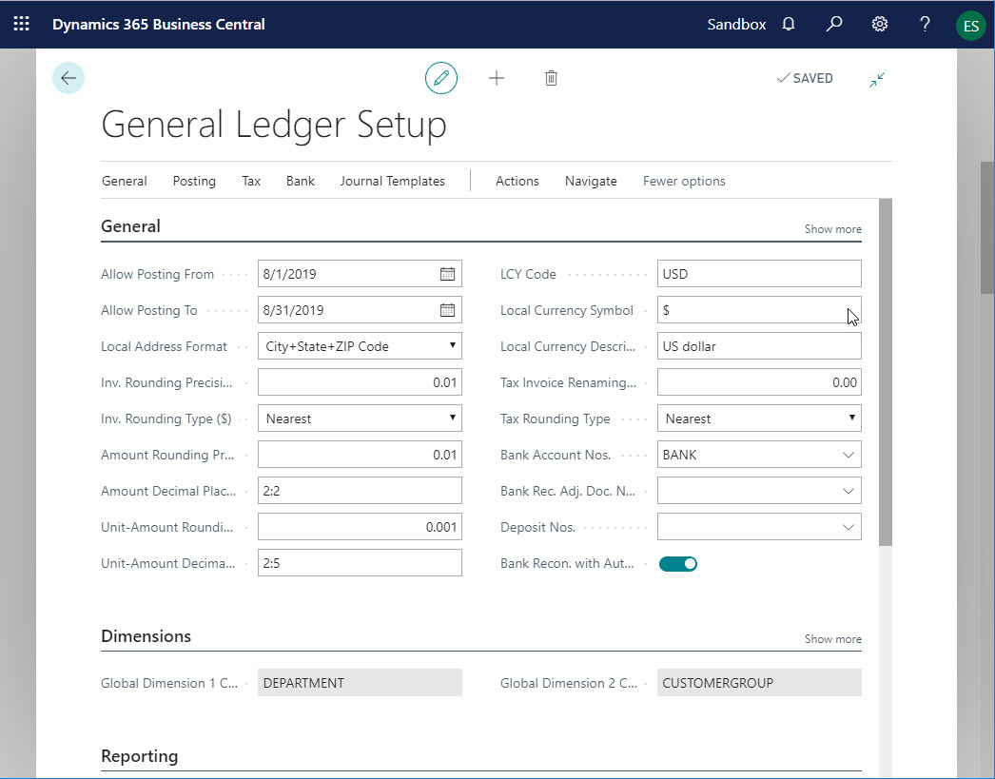Image resolution: width=995 pixels, height=779 pixels.
Task: Click Show more in Dimensions section
Action: pyautogui.click(x=833, y=639)
